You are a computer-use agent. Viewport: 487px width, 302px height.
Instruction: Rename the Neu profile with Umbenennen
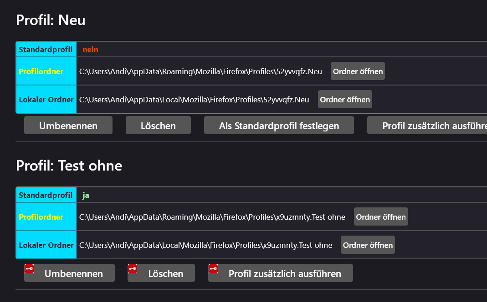pyautogui.click(x=68, y=126)
